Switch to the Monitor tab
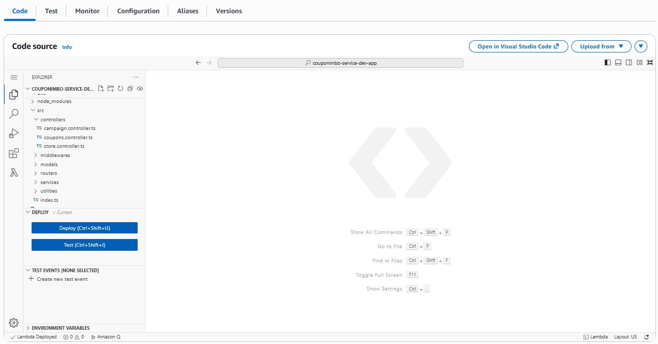The image size is (658, 344). pyautogui.click(x=87, y=11)
